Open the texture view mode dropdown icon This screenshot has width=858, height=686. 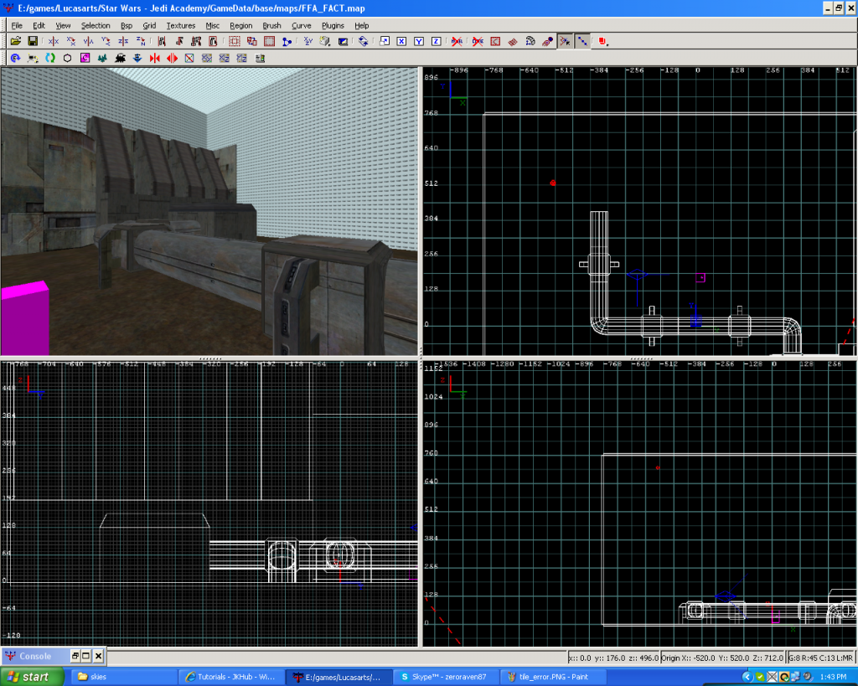tap(326, 41)
